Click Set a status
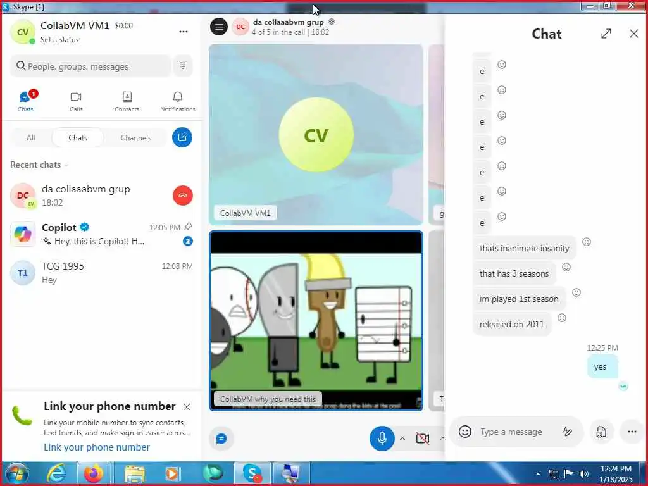648x486 pixels. point(59,40)
